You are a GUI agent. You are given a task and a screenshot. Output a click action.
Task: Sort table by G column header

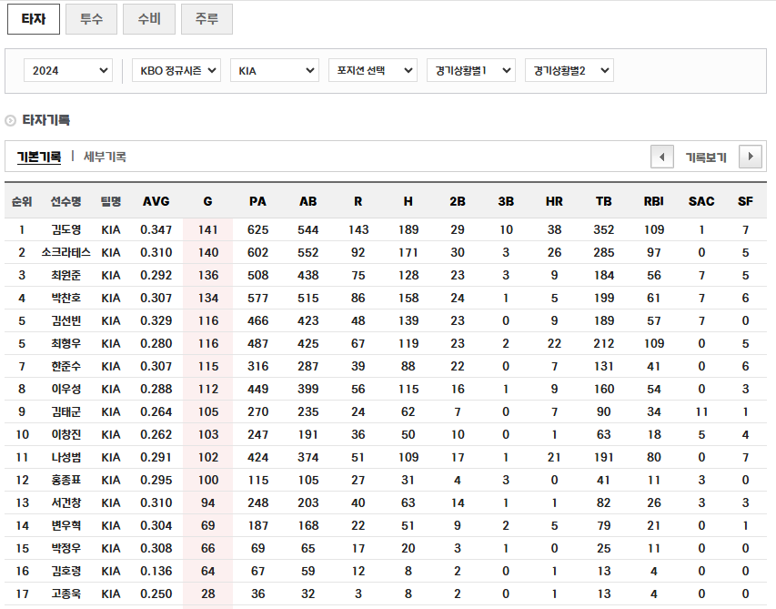(207, 201)
